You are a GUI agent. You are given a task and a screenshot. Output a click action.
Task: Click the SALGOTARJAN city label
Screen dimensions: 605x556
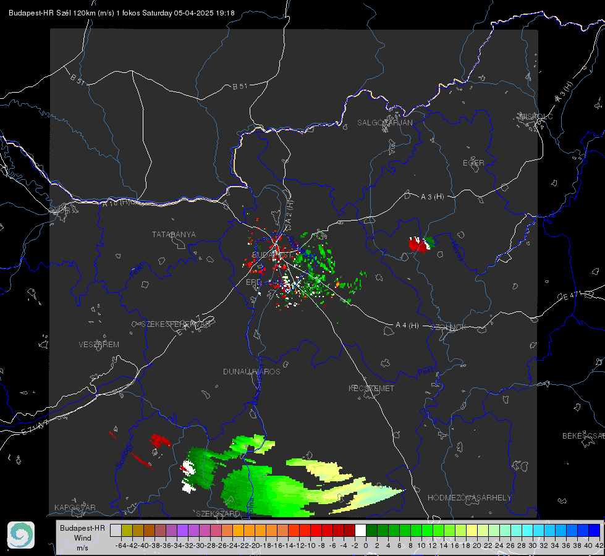(x=384, y=123)
